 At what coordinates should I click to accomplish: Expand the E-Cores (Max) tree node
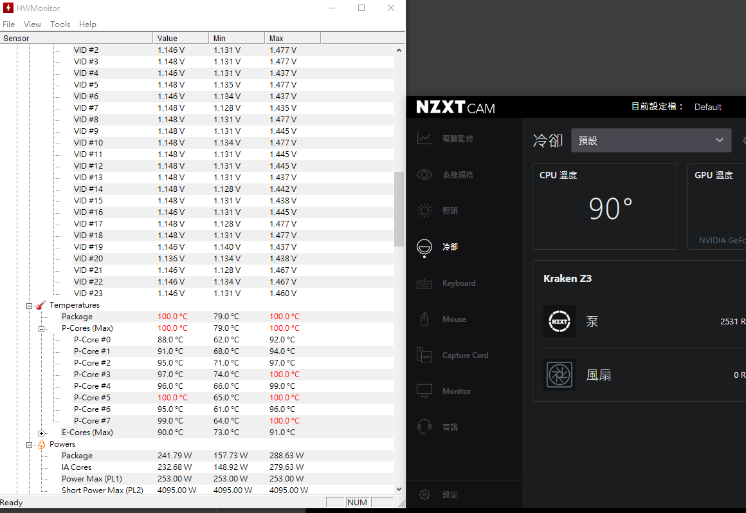42,433
